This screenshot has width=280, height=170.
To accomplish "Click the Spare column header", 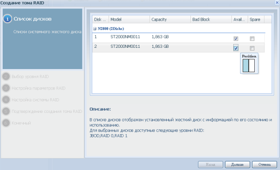I will point(256,19).
